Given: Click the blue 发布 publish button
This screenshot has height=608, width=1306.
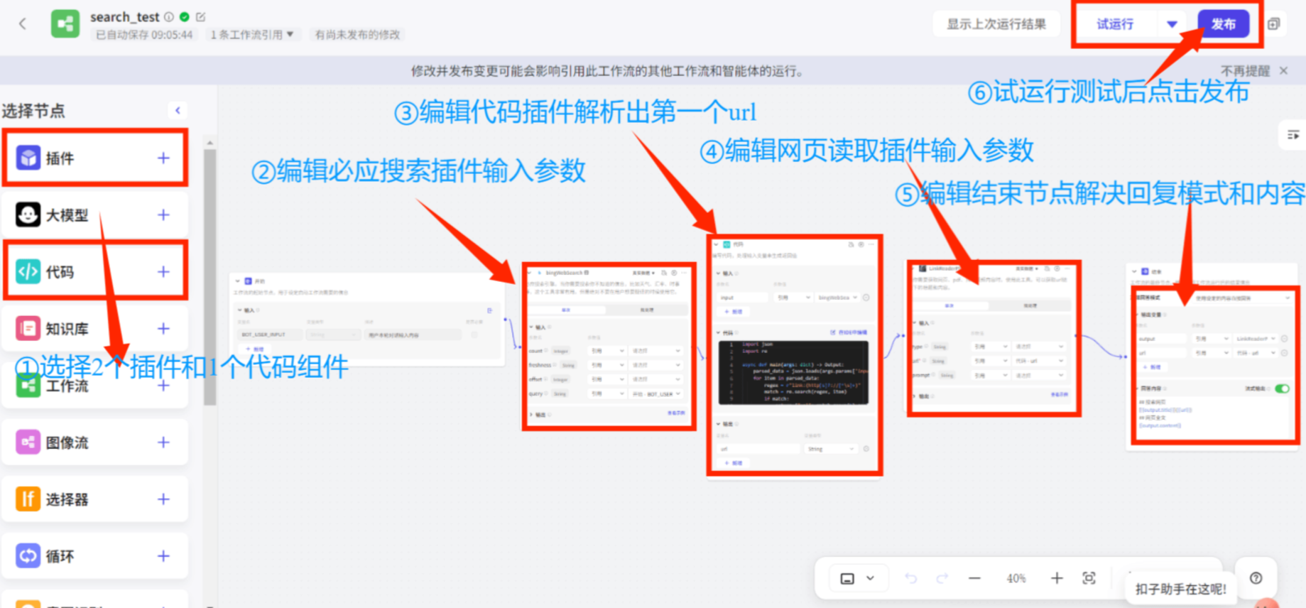Looking at the screenshot, I should [x=1223, y=24].
